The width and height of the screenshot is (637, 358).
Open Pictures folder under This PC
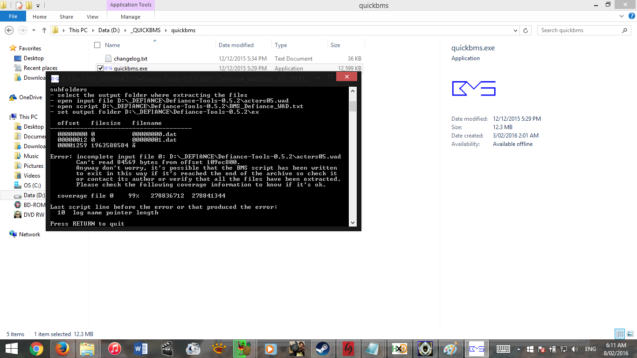point(34,166)
